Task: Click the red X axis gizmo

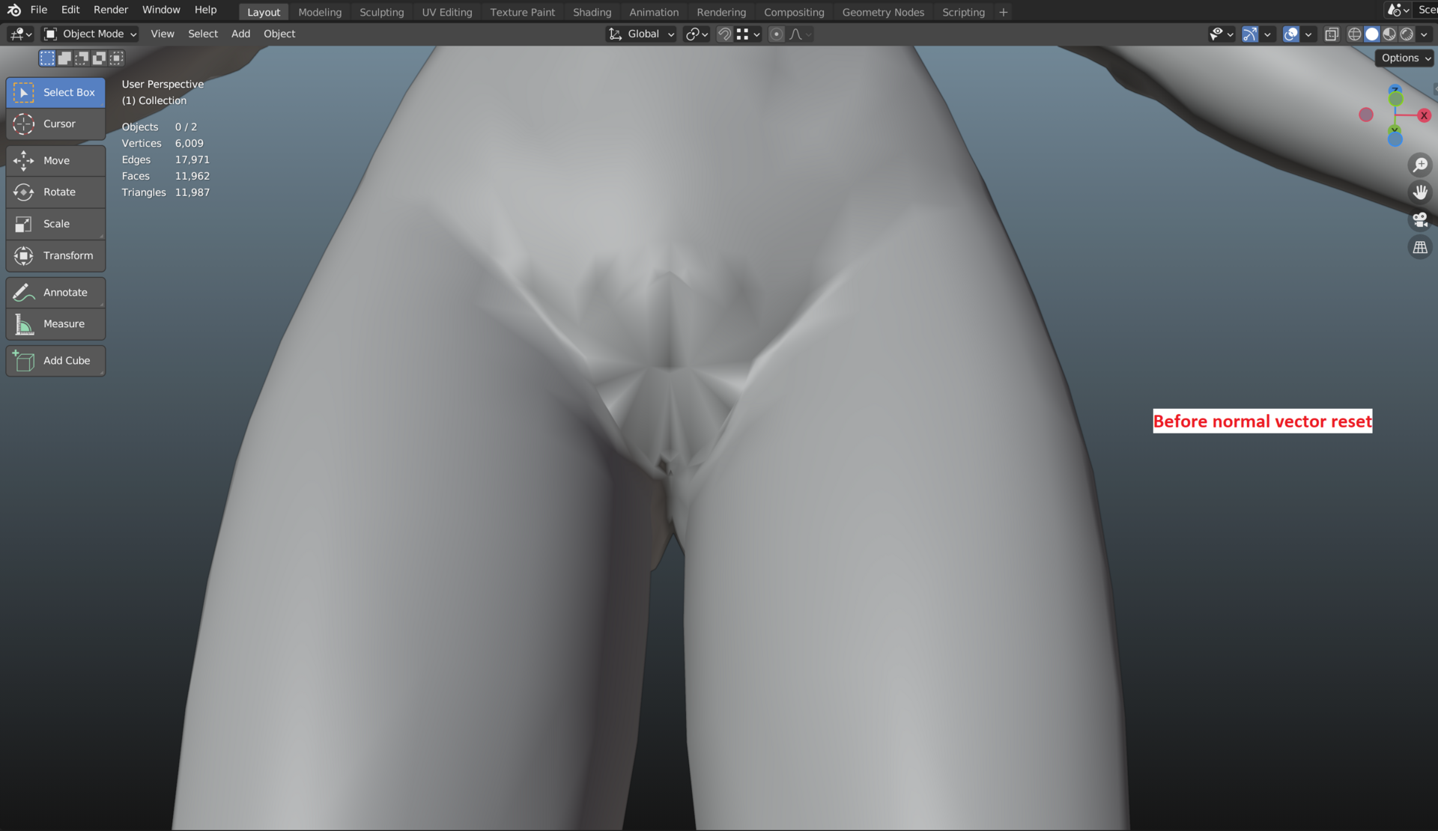Action: (1424, 115)
